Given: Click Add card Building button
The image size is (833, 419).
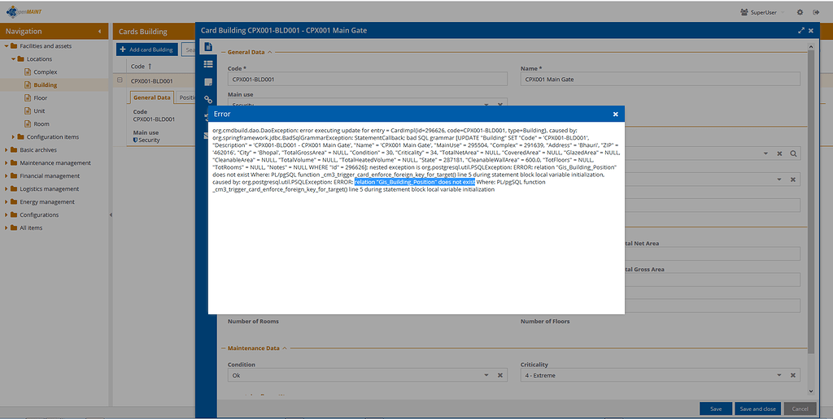Looking at the screenshot, I should pos(147,50).
